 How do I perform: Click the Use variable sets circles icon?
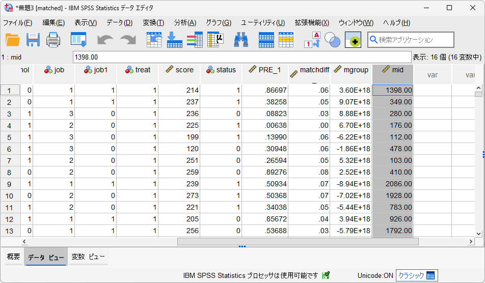pyautogui.click(x=333, y=40)
